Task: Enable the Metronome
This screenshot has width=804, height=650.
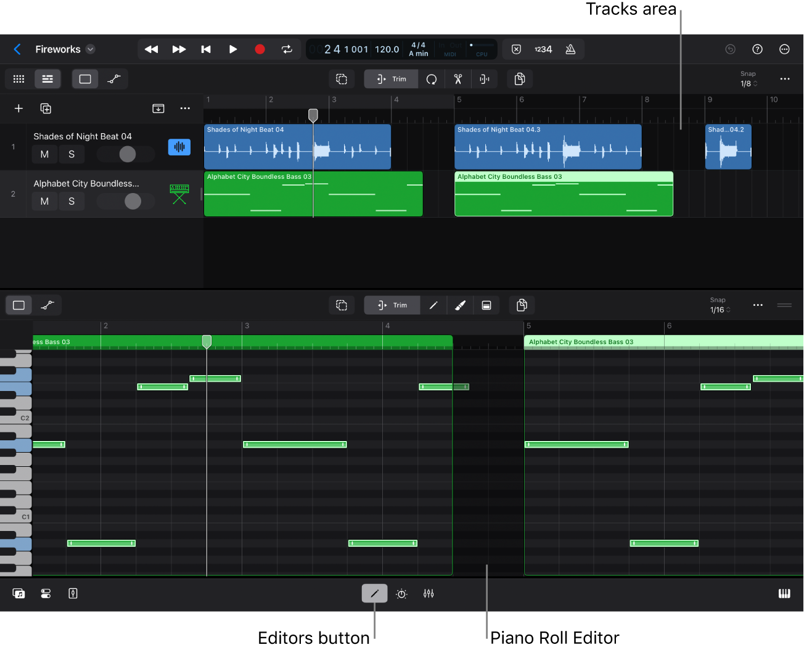Action: point(570,49)
